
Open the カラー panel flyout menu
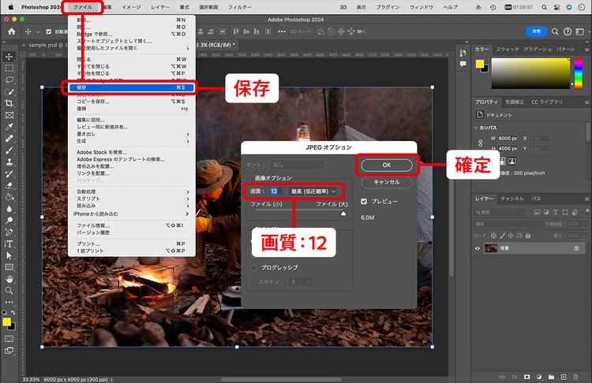pos(586,50)
